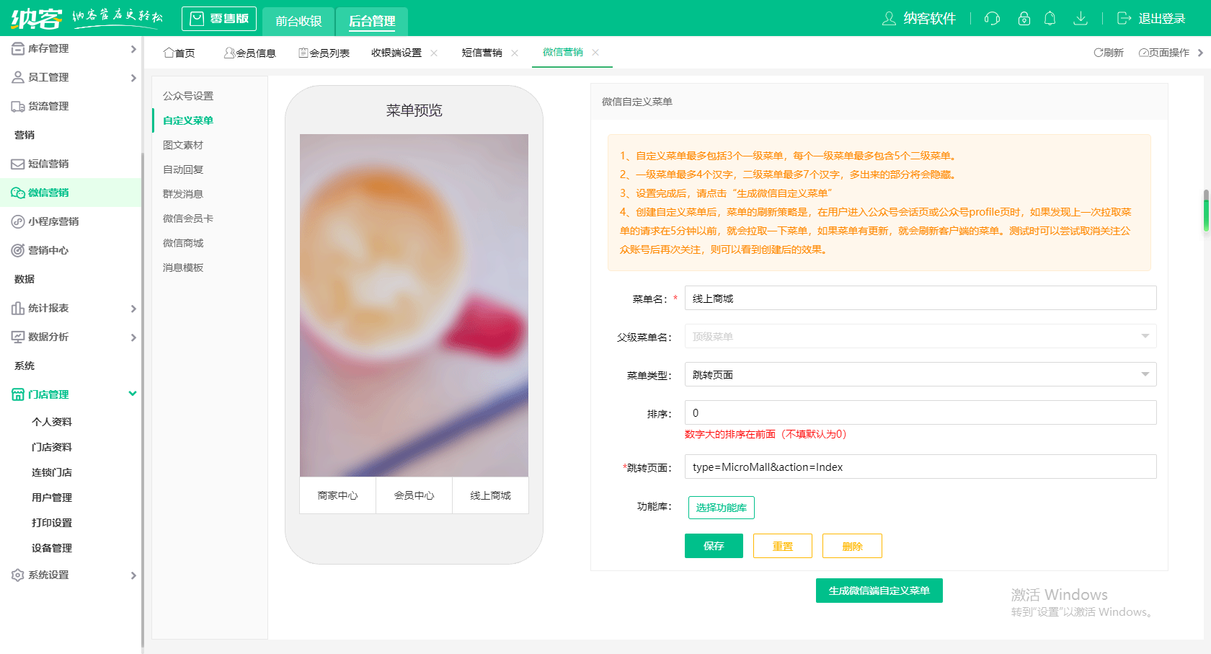Click the 系统设置 gear icon
The height and width of the screenshot is (654, 1211).
point(17,575)
